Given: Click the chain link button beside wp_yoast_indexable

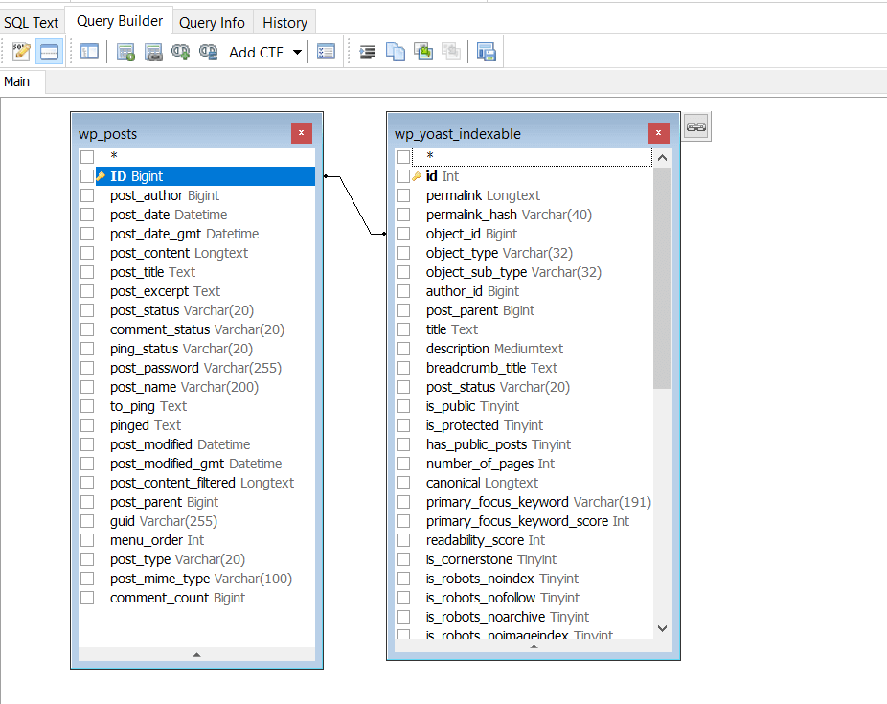Looking at the screenshot, I should [695, 126].
